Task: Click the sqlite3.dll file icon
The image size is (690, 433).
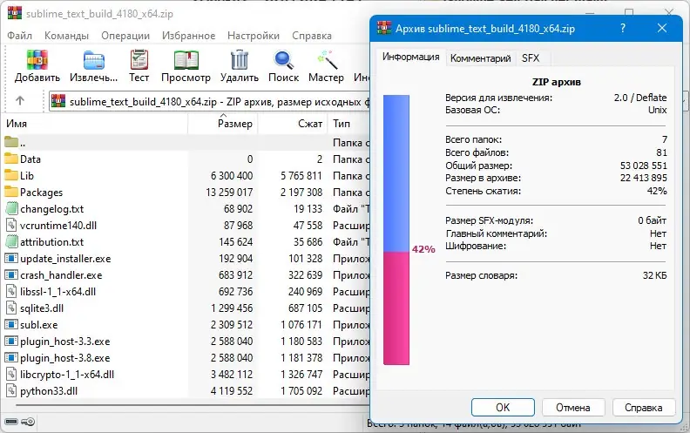Action: click(12, 308)
